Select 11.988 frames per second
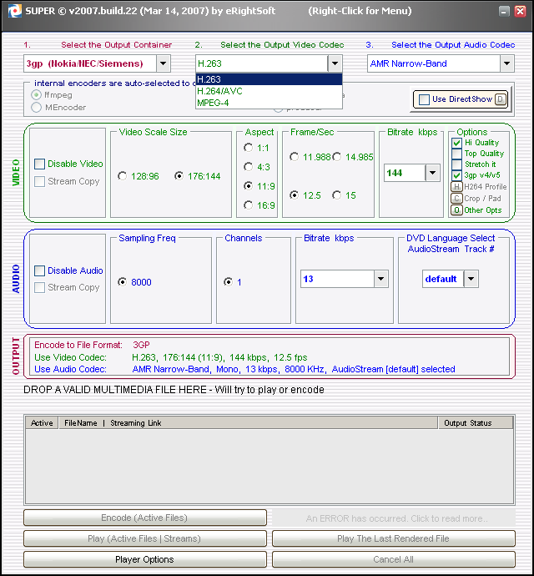 tap(294, 157)
